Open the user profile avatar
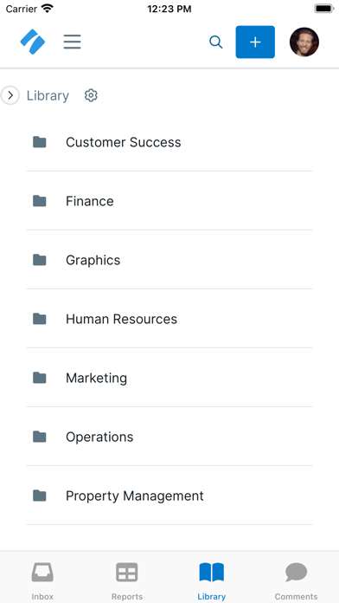 tap(304, 42)
